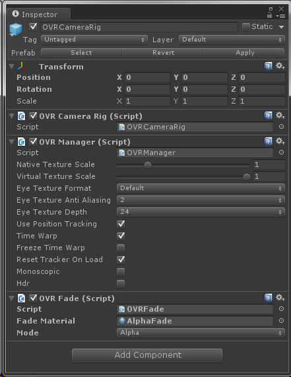Click the Add Component button
This screenshot has width=291, height=377.
click(147, 355)
